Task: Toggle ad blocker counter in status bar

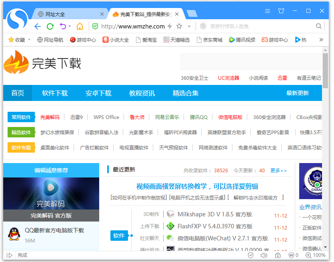Action: (x=294, y=255)
